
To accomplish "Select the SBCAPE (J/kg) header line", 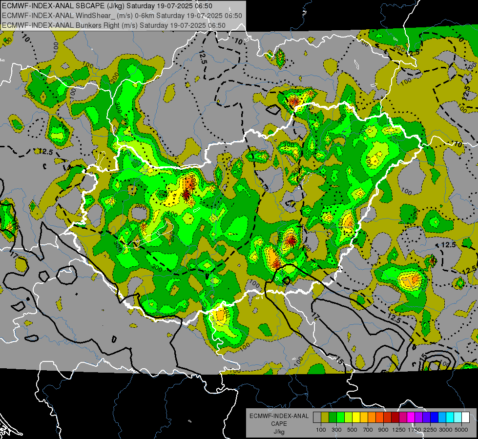I will click(107, 6).
